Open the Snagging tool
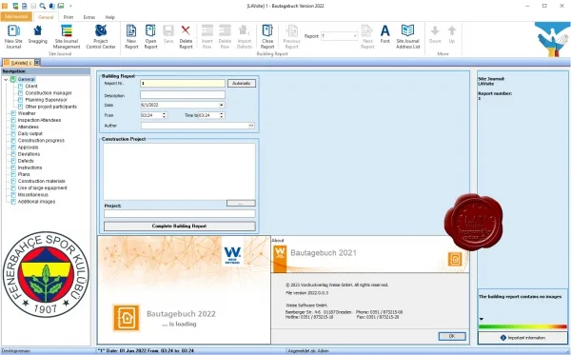Screen dimensions: 571x355 click(37, 30)
